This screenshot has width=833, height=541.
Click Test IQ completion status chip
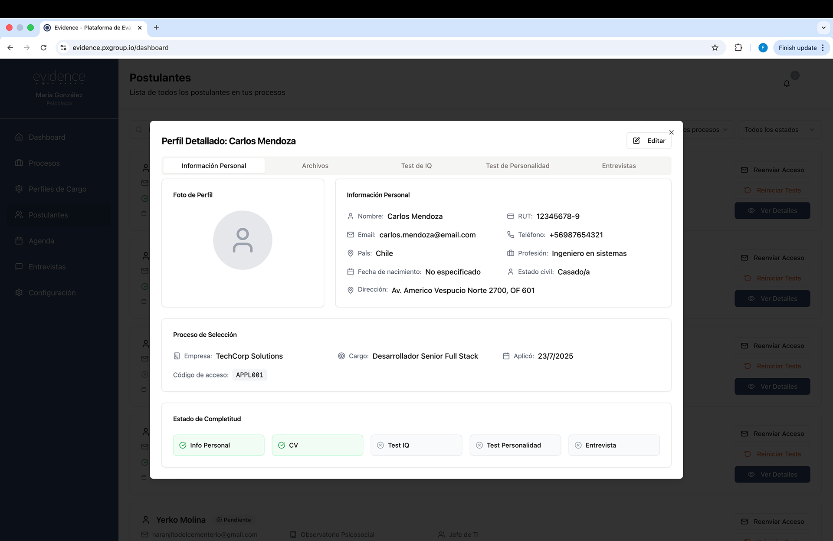[x=416, y=445]
